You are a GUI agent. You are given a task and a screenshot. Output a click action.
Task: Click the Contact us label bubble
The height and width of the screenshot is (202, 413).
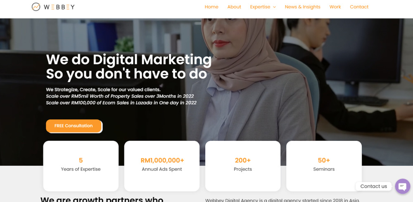tap(373, 186)
